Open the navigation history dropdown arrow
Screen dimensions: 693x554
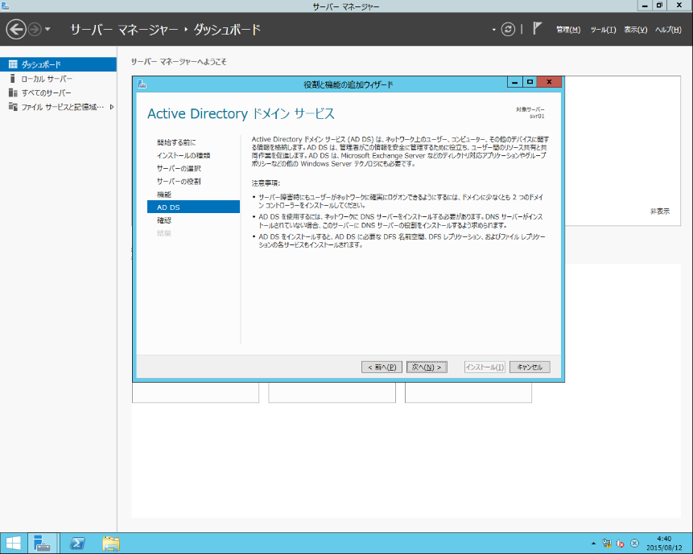point(47,30)
